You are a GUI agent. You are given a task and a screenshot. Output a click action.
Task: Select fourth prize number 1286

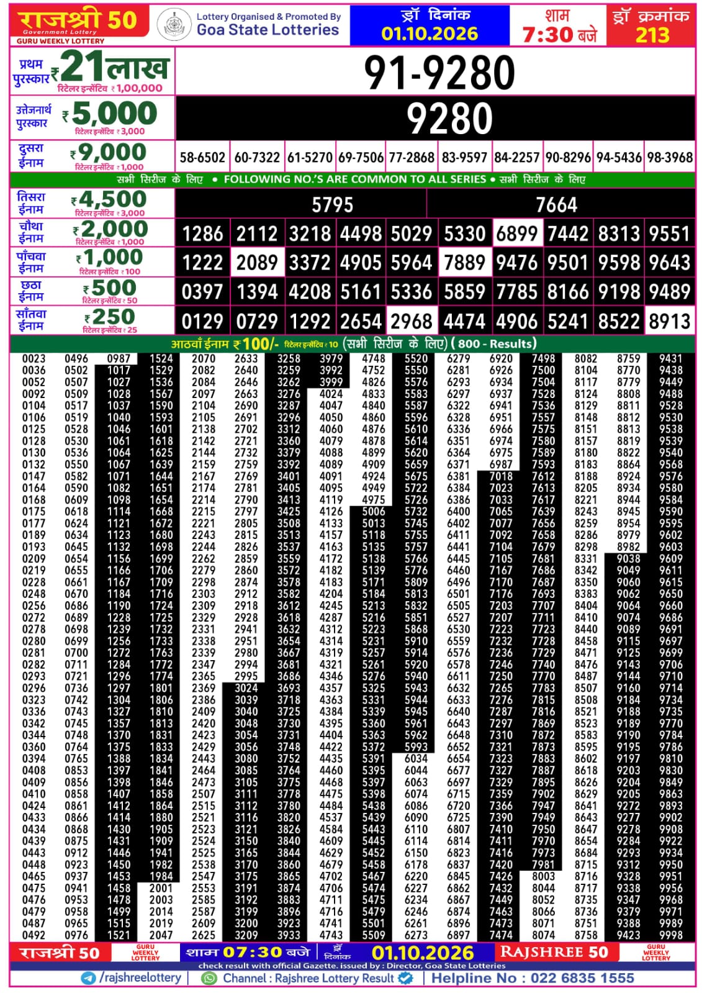click(x=202, y=234)
